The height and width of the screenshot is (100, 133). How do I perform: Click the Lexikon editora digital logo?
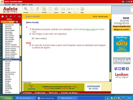click(122, 75)
